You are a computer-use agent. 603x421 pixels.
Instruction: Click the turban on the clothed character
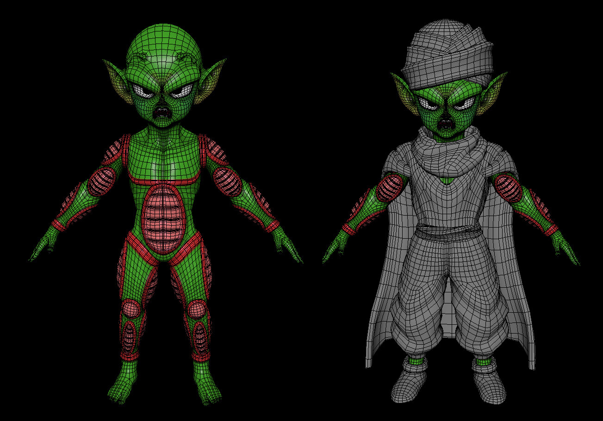(x=447, y=54)
